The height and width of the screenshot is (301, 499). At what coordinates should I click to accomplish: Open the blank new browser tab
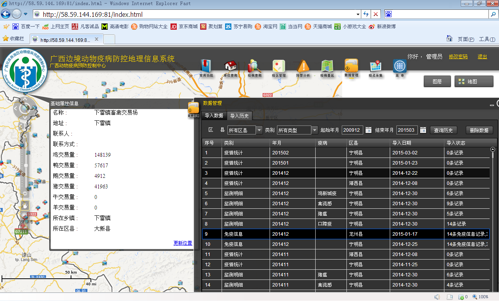coord(109,39)
